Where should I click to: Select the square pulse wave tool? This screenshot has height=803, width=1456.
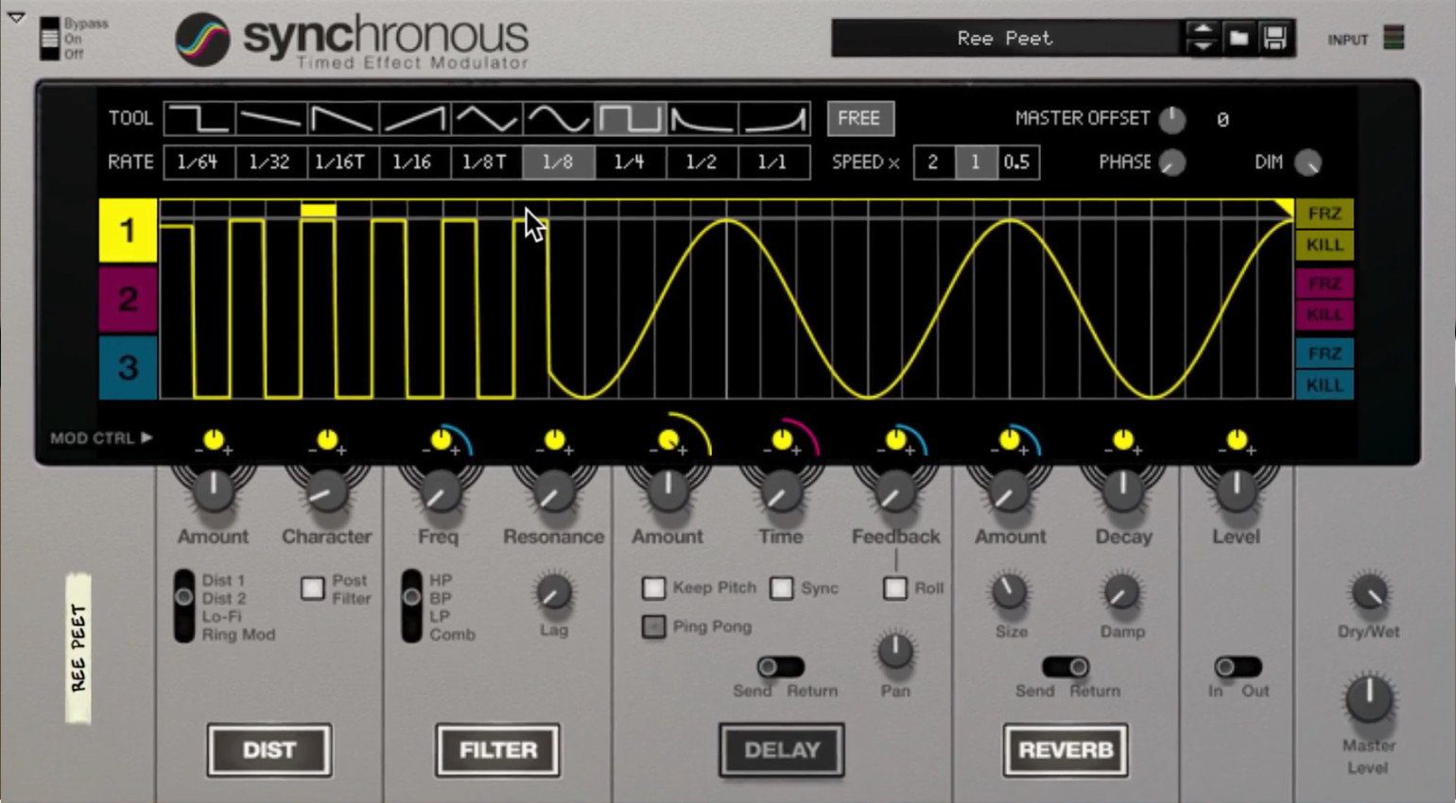(630, 119)
